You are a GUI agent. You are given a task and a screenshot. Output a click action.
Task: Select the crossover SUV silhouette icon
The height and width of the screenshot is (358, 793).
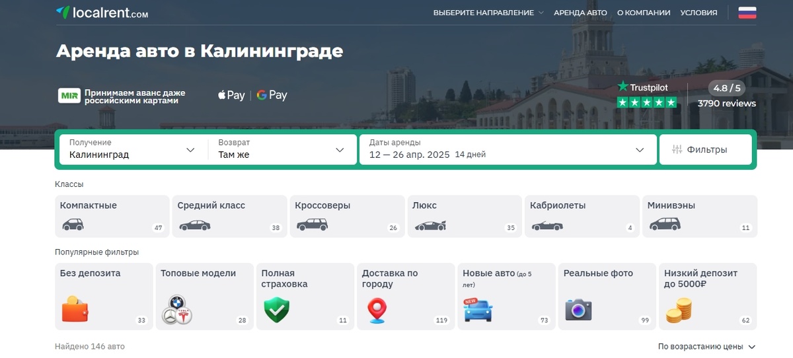coord(312,225)
